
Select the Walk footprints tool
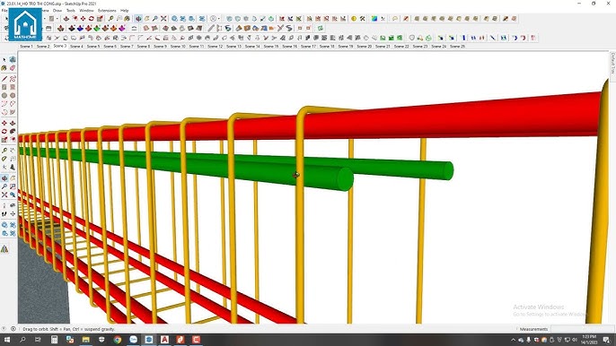(x=4, y=214)
